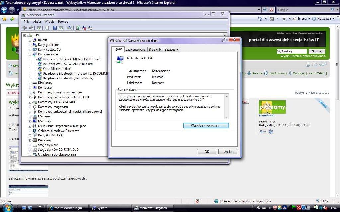The image size is (340, 212).
Task: Open the Windows Start orb
Action: tap(7, 208)
